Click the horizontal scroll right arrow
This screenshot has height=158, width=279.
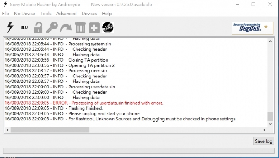click(264, 130)
